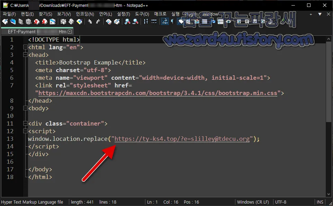Click the Playback Macro icon
The image size is (333, 206).
click(255, 22)
